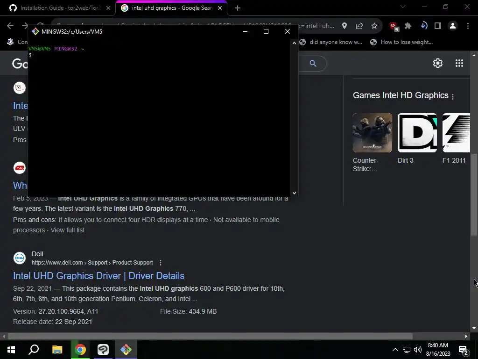Click the Dell site favicon
Image resolution: width=478 pixels, height=359 pixels.
point(20,258)
